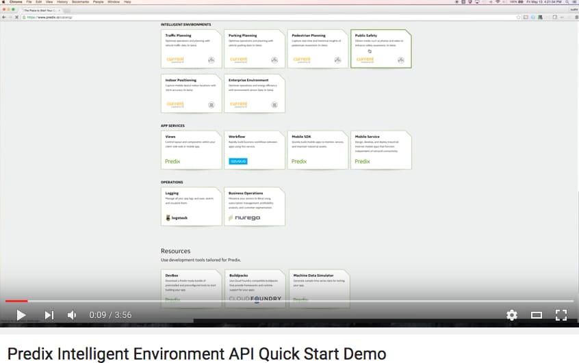
Task: Click the round icon on Pedestrian Planning card
Action: (337, 60)
